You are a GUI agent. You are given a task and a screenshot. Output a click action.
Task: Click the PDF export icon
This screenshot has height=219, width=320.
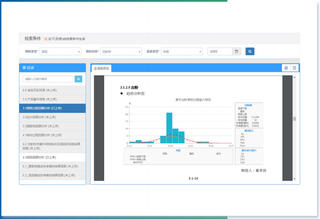click(294, 68)
